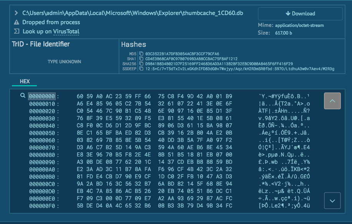Select hex row at offset 000000F0
The image size is (352, 224).
tap(154, 206)
